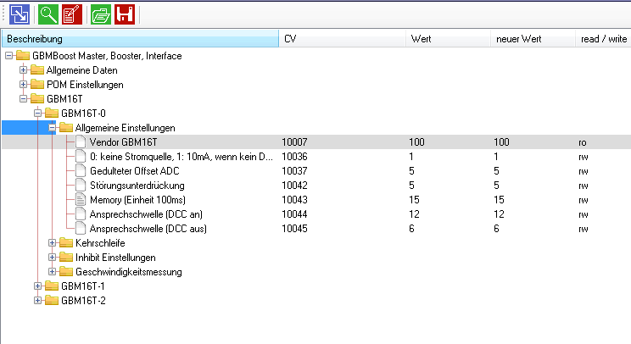631x344 pixels.
Task: Expand the POM Einstellungen node
Action: [x=24, y=85]
